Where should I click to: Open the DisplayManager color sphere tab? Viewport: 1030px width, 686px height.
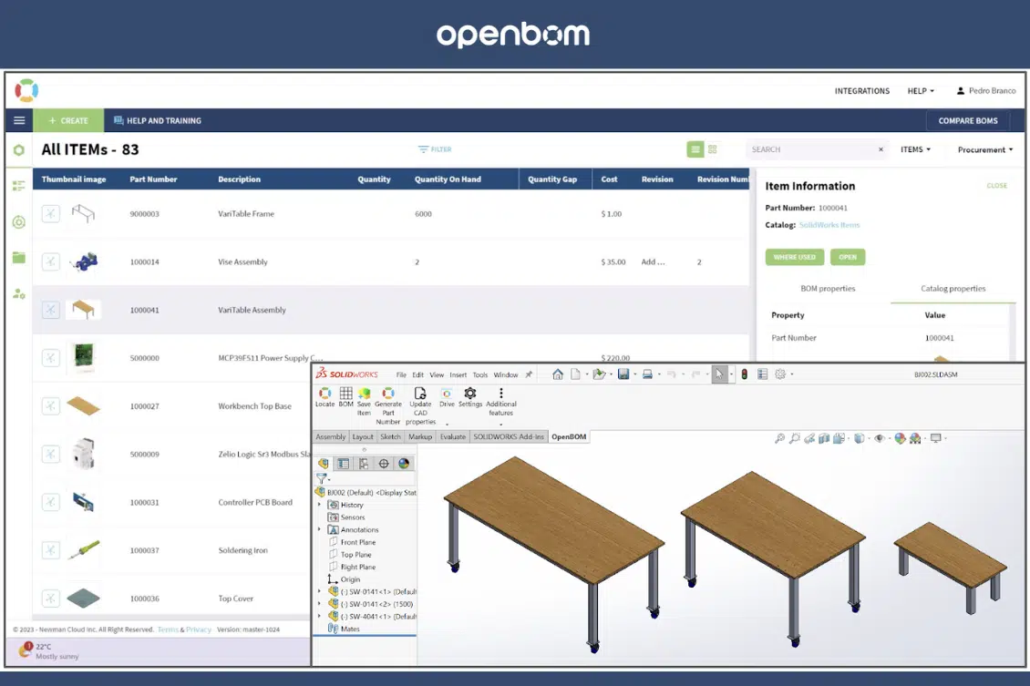coord(404,464)
